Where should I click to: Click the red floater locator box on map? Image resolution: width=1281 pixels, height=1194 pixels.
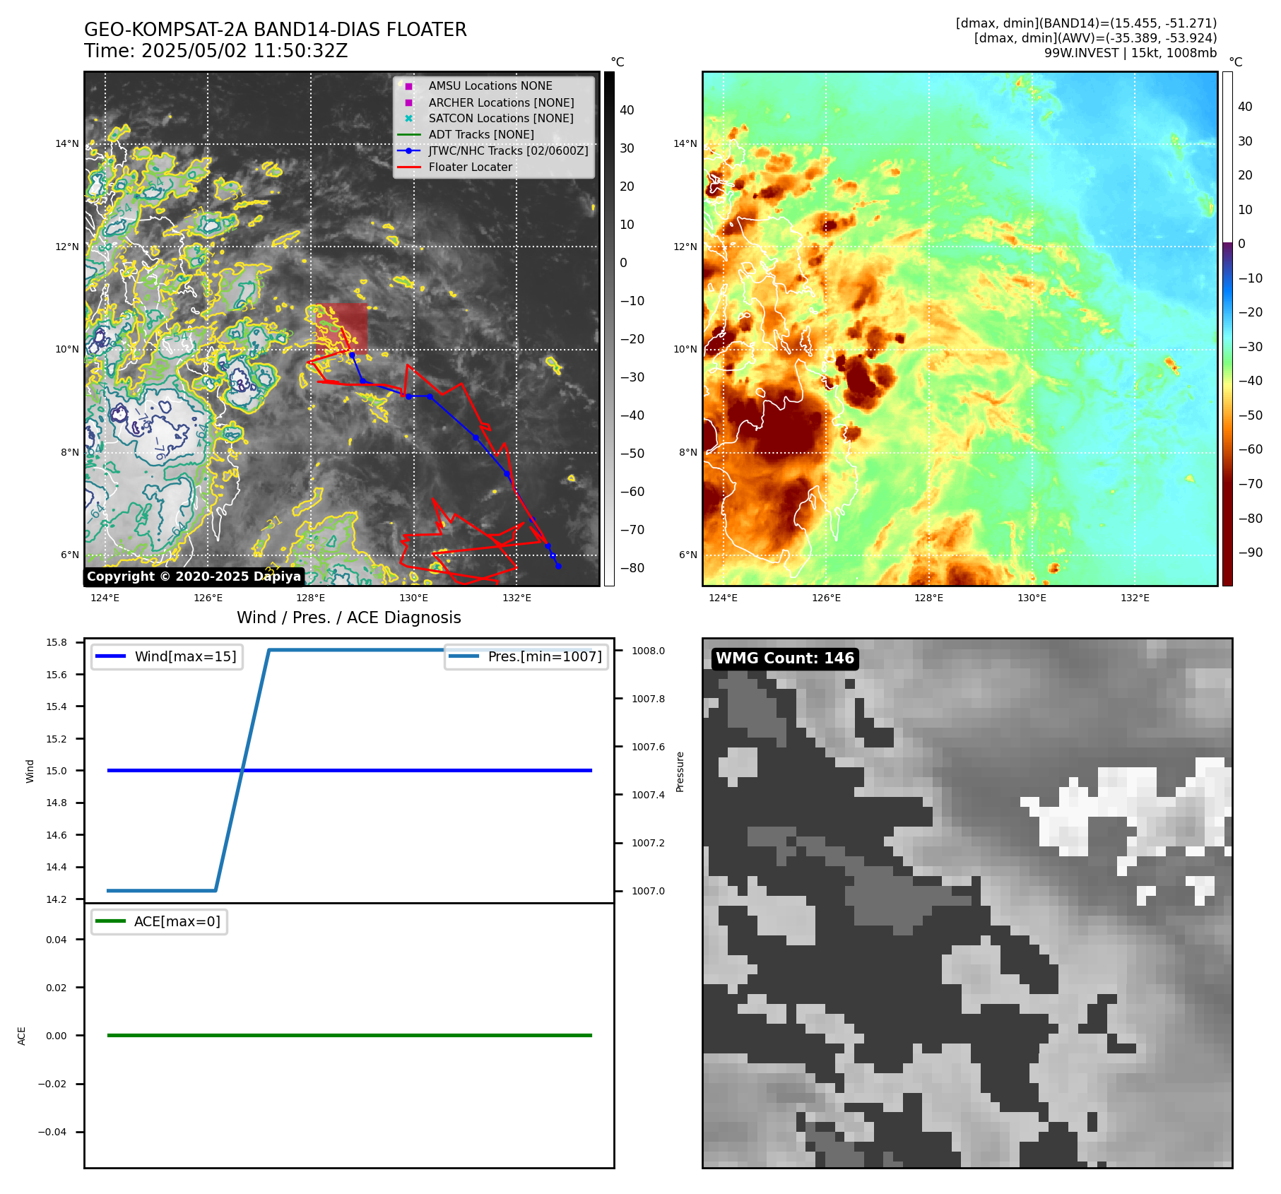pos(342,328)
